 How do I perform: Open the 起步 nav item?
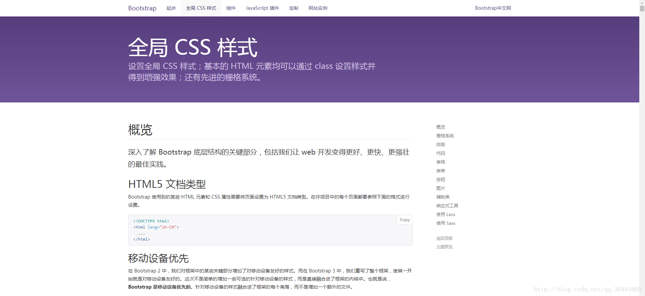[x=171, y=8]
